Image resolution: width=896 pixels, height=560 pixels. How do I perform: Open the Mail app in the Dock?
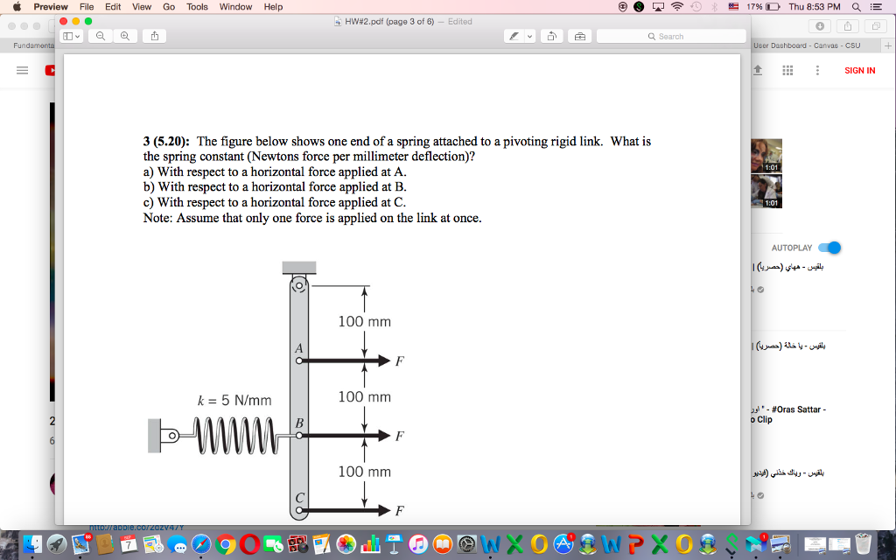coord(80,544)
